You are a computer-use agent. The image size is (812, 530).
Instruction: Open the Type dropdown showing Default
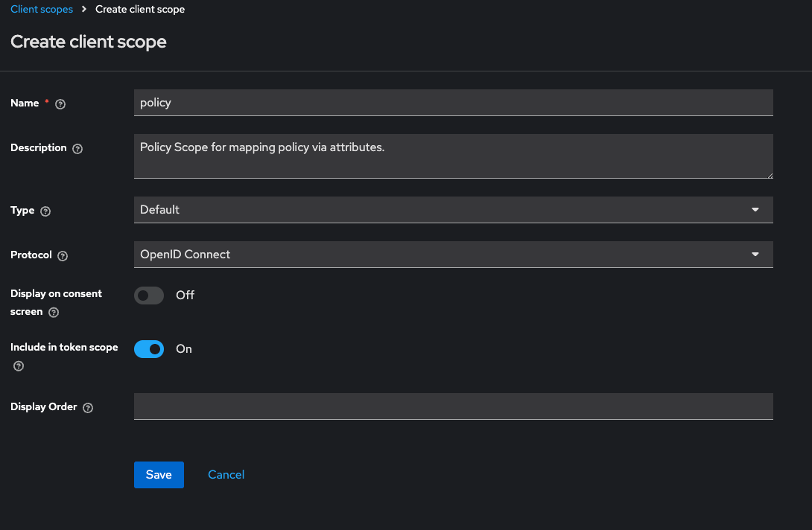click(453, 210)
